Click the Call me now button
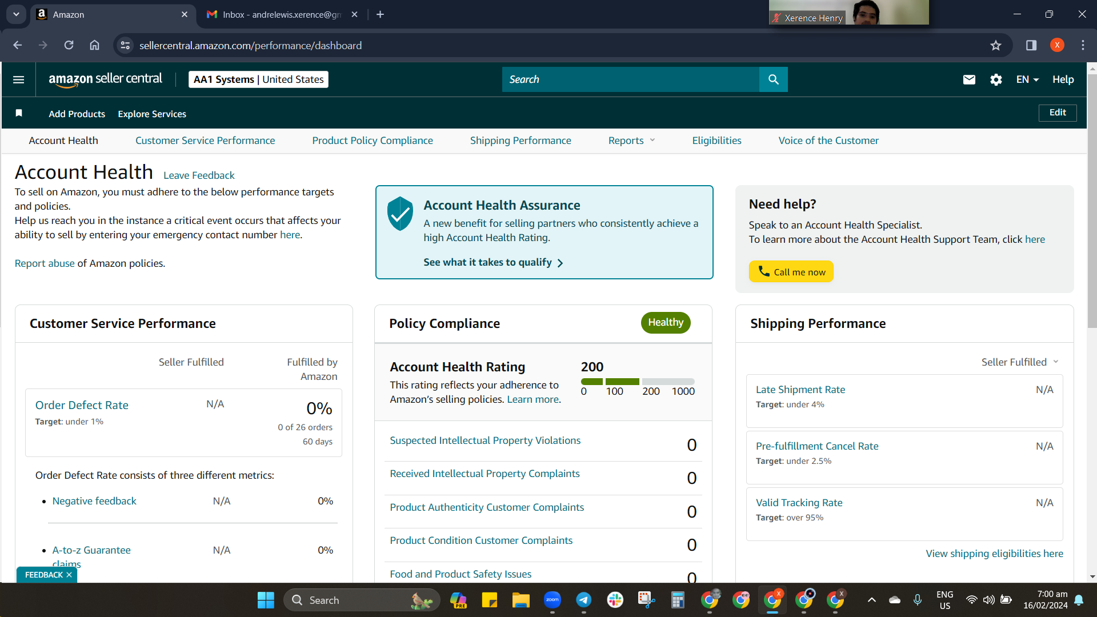The height and width of the screenshot is (617, 1097). pos(791,271)
